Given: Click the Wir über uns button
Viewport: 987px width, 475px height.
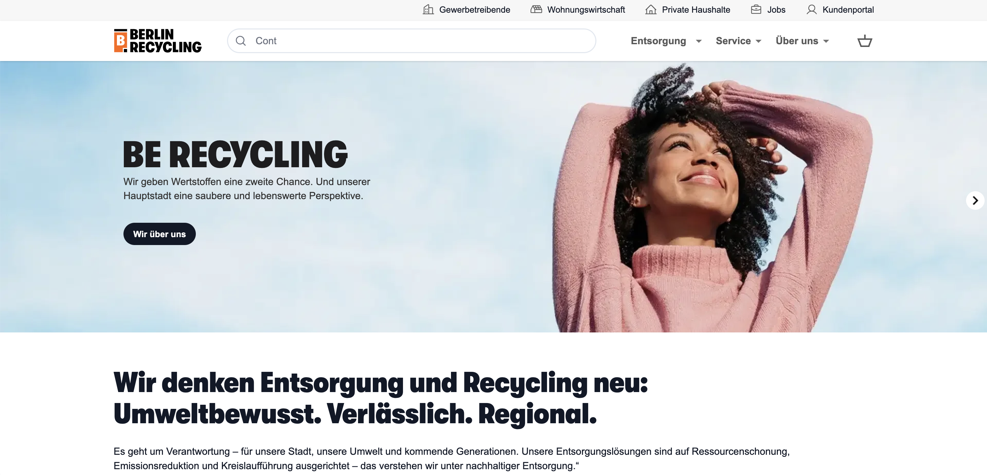Looking at the screenshot, I should click(159, 234).
